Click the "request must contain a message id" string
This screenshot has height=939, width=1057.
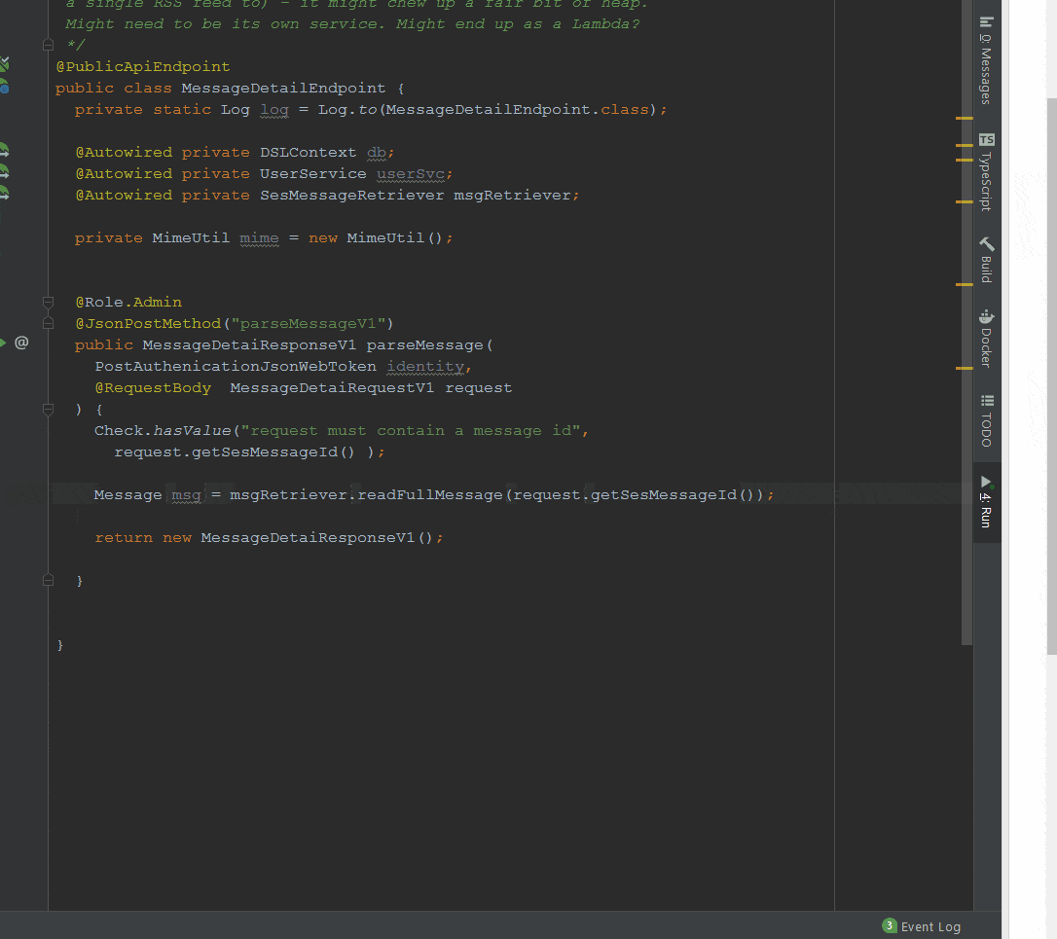pyautogui.click(x=410, y=431)
